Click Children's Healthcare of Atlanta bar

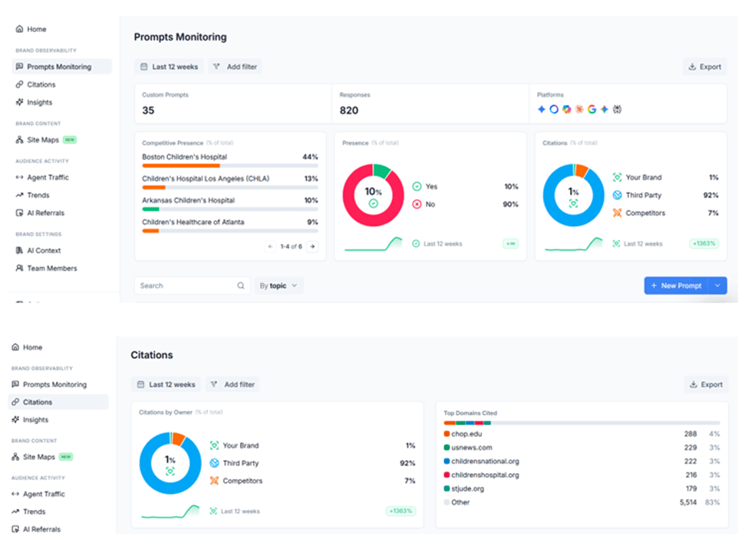tap(230, 232)
